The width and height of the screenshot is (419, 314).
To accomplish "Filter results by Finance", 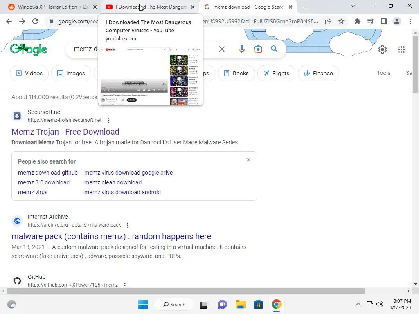I will [x=318, y=73].
